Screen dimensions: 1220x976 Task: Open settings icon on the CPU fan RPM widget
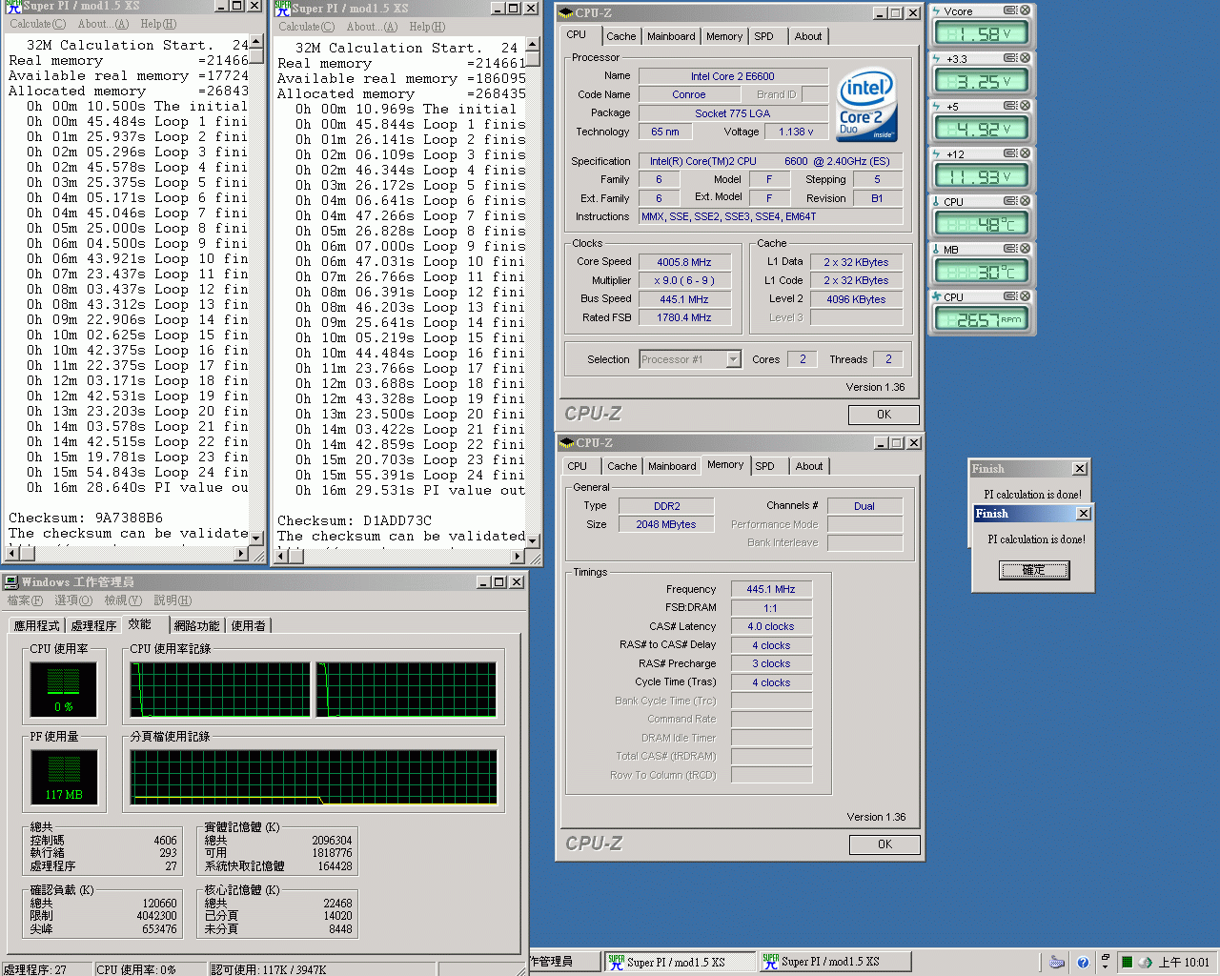[x=1010, y=296]
